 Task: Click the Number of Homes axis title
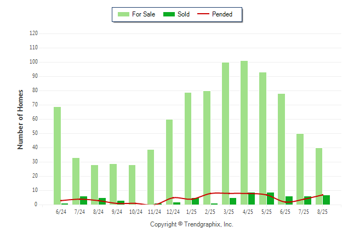(x=20, y=119)
